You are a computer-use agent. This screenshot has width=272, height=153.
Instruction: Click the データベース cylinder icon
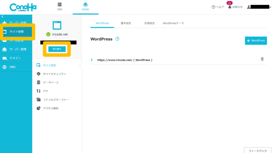click(39, 82)
